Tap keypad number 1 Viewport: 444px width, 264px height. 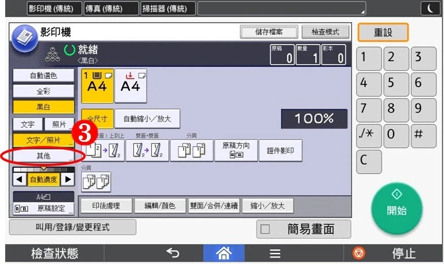(369, 58)
